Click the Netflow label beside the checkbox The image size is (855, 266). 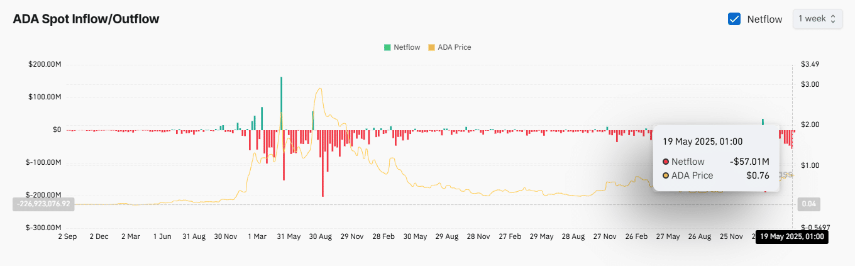tap(764, 19)
